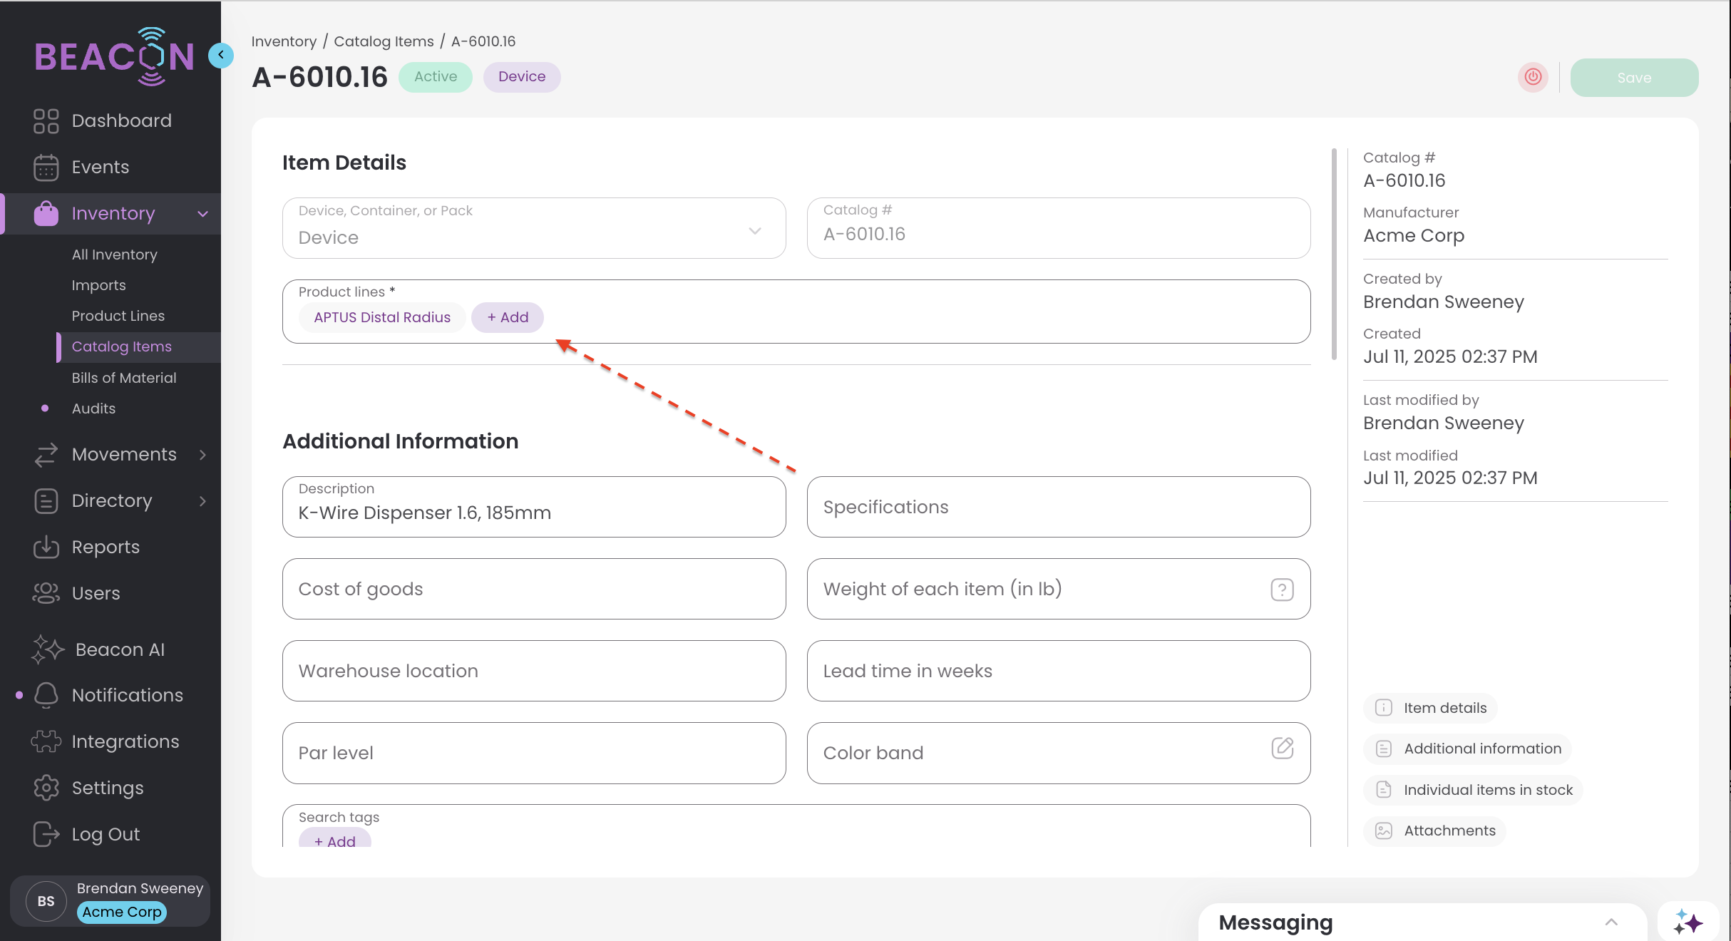The height and width of the screenshot is (941, 1731).
Task: Click the Messaging panel title
Action: click(1275, 922)
